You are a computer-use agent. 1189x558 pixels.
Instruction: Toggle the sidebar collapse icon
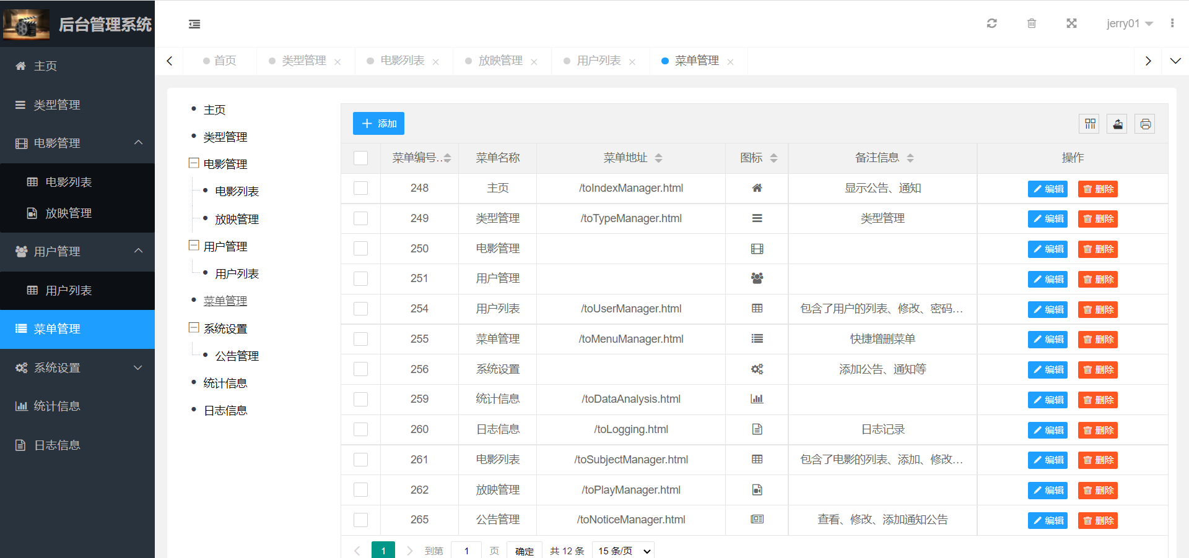(x=194, y=24)
